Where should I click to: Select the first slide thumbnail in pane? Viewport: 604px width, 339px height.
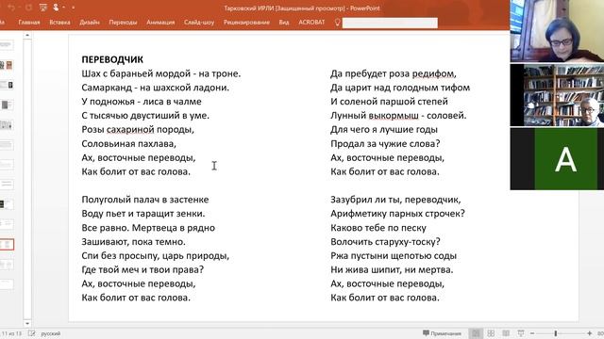[6, 45]
